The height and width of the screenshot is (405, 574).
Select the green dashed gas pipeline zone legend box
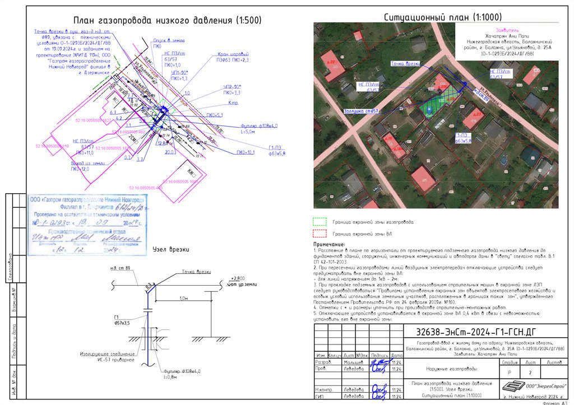320,222
